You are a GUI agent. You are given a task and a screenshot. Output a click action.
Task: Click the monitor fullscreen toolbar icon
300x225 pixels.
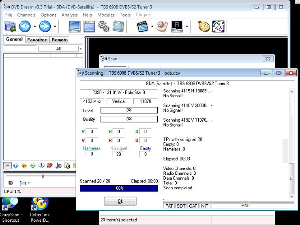tap(75, 26)
